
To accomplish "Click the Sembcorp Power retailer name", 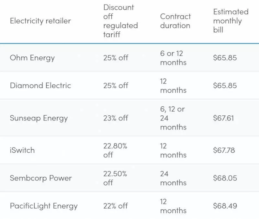I will click(41, 178).
